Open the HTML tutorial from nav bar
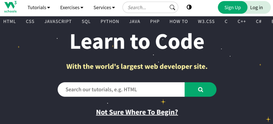Screen dimensions: 273x124 pos(10,22)
